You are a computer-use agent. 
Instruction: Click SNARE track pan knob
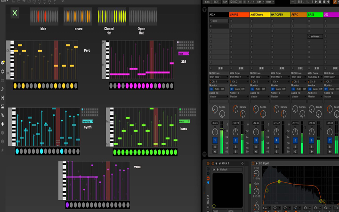pyautogui.click(x=235, y=131)
